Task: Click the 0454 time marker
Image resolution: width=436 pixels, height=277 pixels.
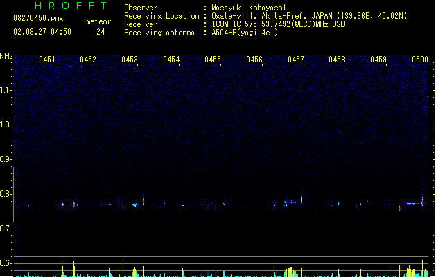Action: 171,60
